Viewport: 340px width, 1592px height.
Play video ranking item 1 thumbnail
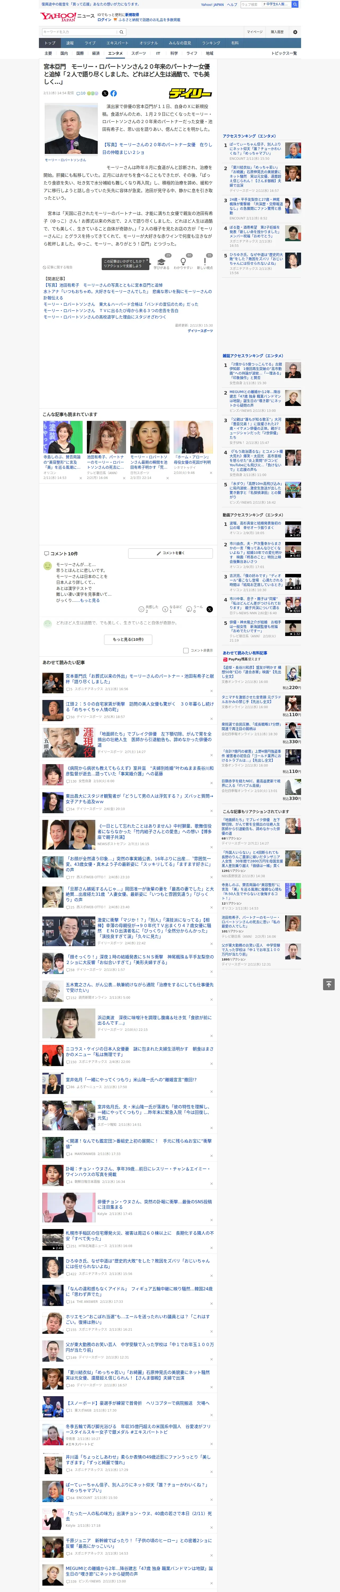coord(293,529)
